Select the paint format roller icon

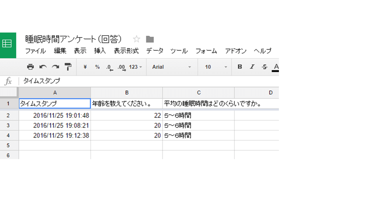pos(68,67)
